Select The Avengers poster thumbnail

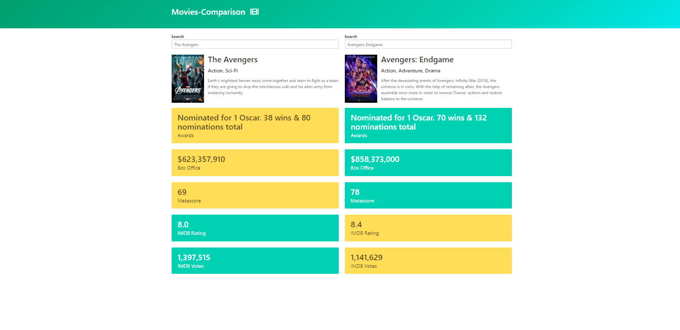click(x=187, y=78)
